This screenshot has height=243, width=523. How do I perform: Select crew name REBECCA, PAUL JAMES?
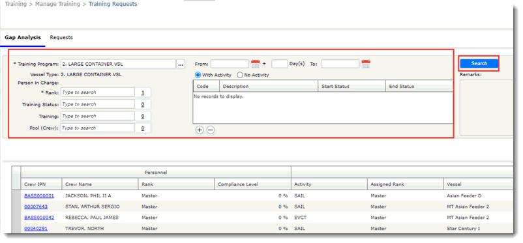pyautogui.click(x=92, y=218)
